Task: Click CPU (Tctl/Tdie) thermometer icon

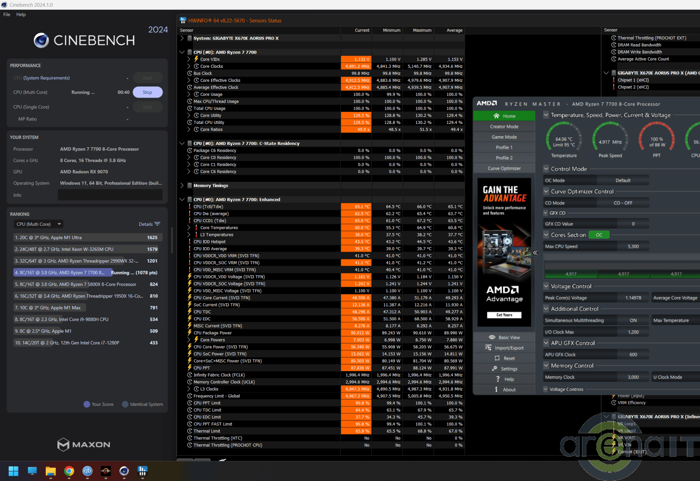Action: [x=190, y=207]
